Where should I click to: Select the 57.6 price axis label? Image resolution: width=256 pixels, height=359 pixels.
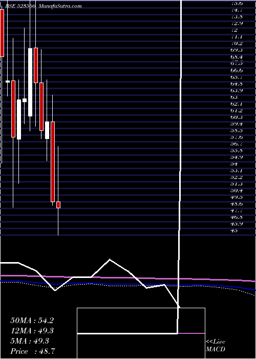click(x=237, y=137)
